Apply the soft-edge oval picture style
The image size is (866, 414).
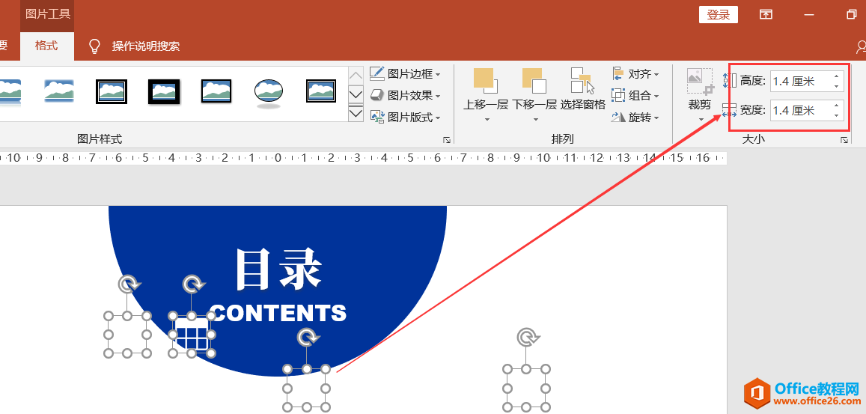click(x=269, y=93)
